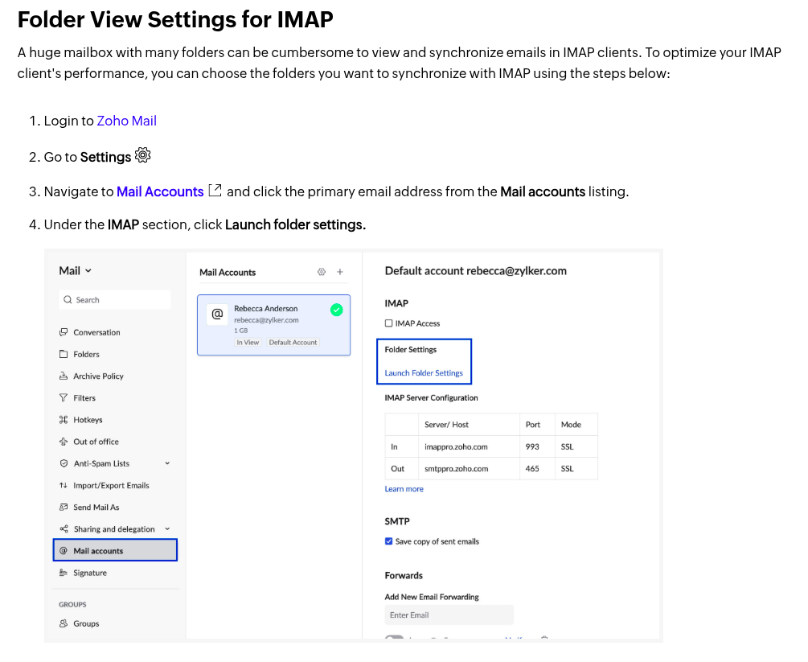Click the green checkmark on account card
Viewport: 808px width, 662px height.
(337, 310)
